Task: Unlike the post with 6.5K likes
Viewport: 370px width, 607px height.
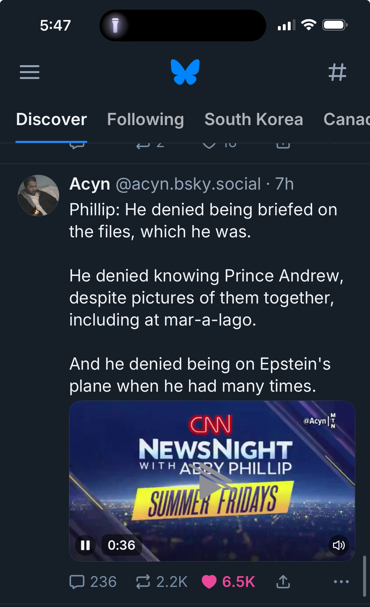Action: pyautogui.click(x=209, y=582)
